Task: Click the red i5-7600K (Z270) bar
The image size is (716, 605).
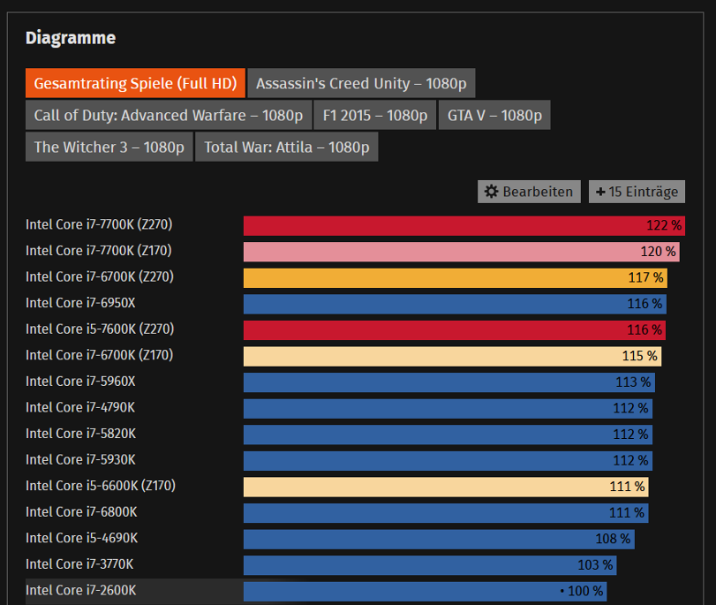Action: (x=455, y=330)
